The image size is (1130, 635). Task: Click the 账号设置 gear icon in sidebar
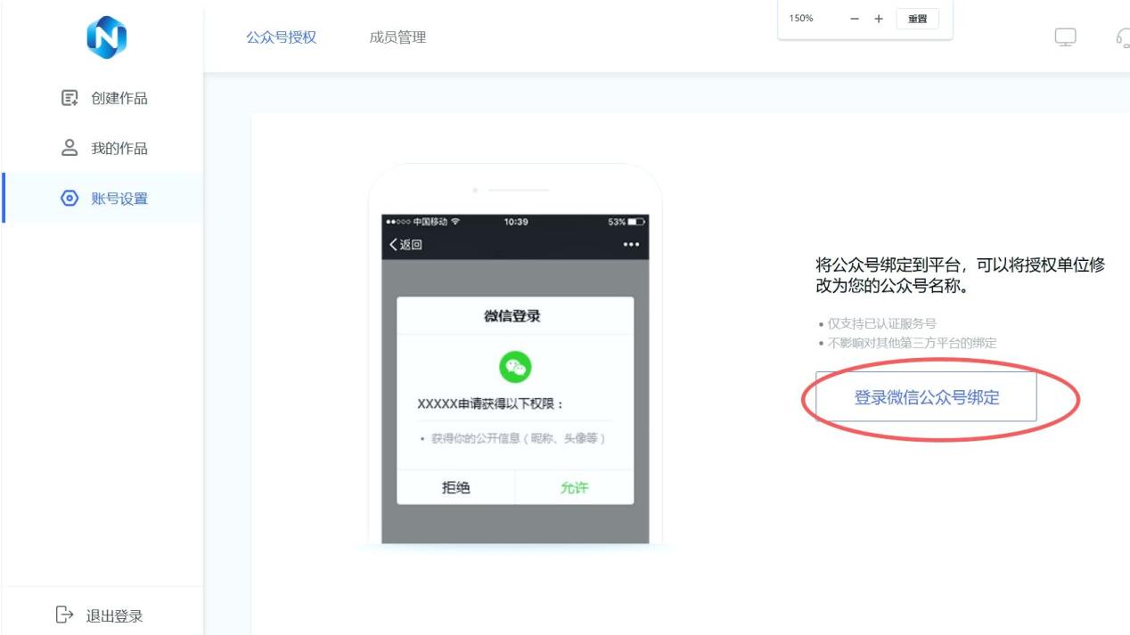pos(70,199)
